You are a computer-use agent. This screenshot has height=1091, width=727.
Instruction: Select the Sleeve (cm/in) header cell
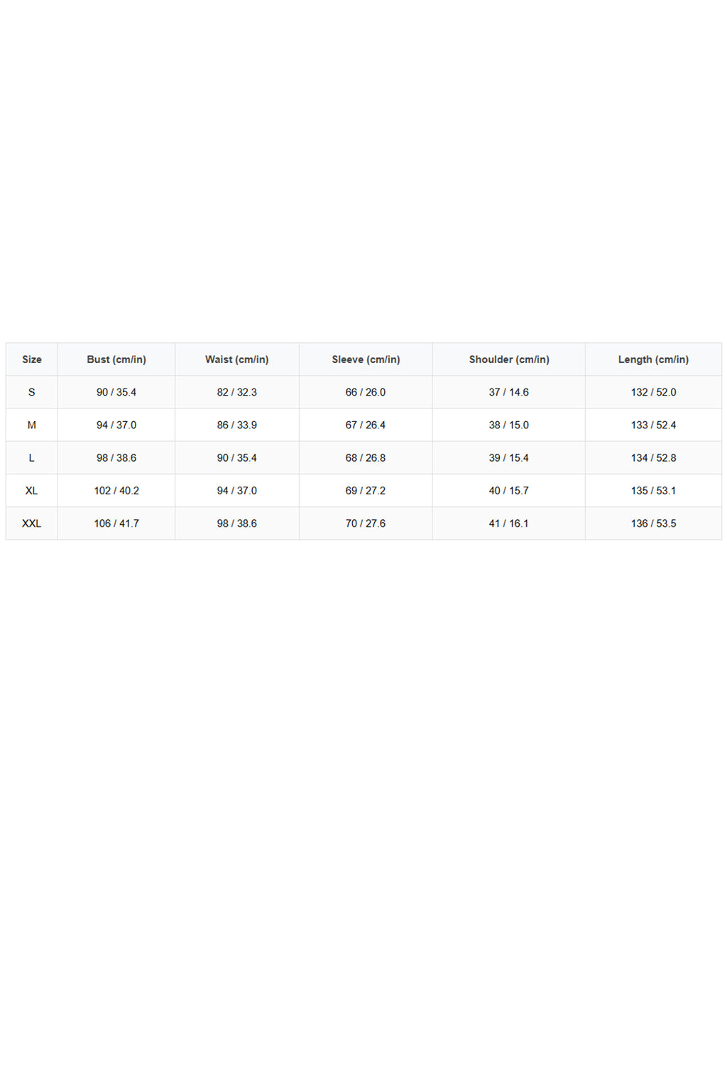tap(366, 359)
